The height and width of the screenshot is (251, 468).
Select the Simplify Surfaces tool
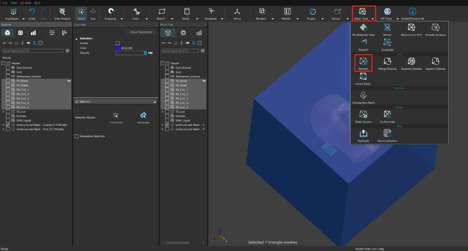pos(435,28)
